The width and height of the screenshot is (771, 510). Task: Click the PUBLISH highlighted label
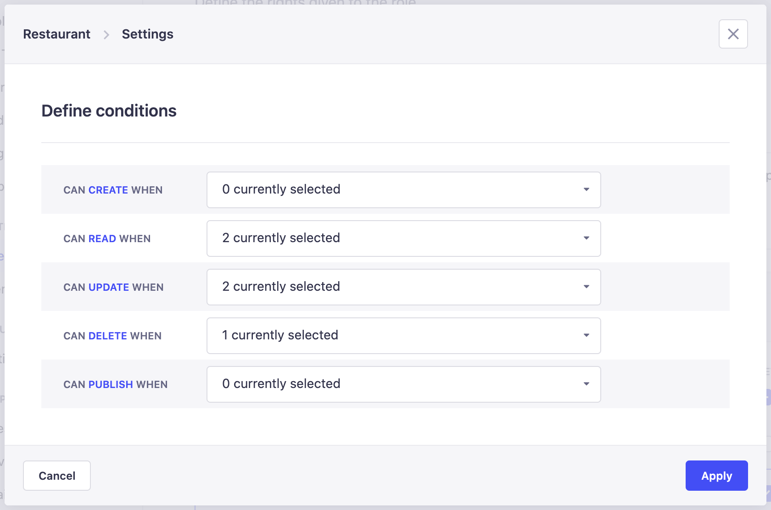(x=111, y=384)
